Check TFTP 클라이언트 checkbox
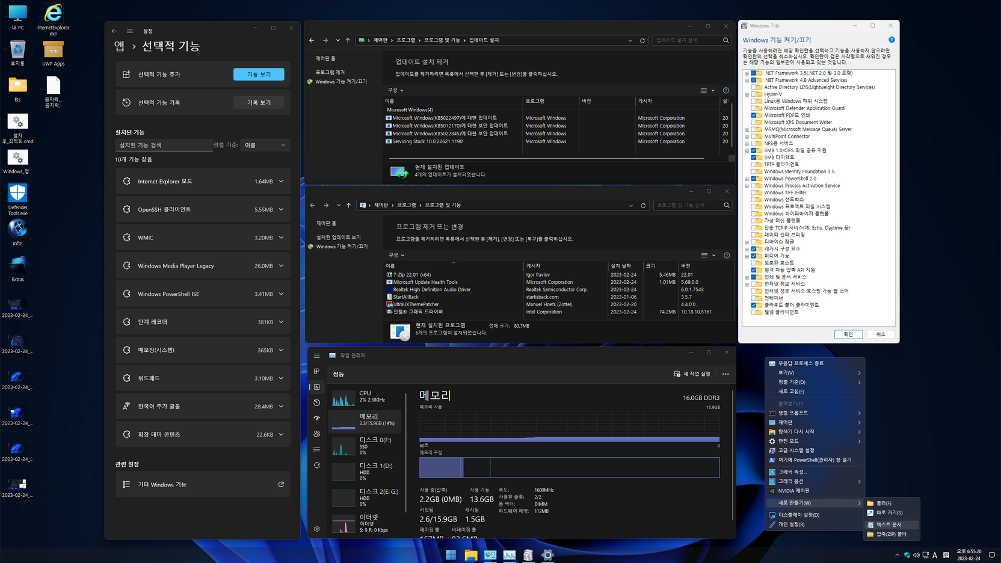The width and height of the screenshot is (1001, 563). point(753,164)
